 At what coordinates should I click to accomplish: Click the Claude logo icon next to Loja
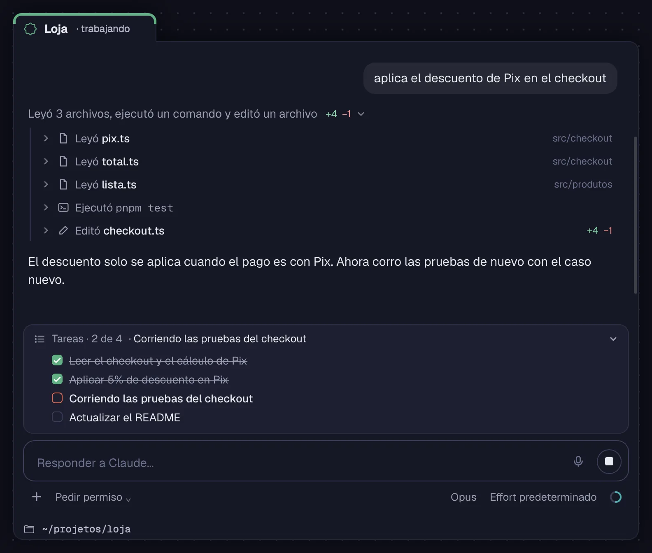(30, 29)
